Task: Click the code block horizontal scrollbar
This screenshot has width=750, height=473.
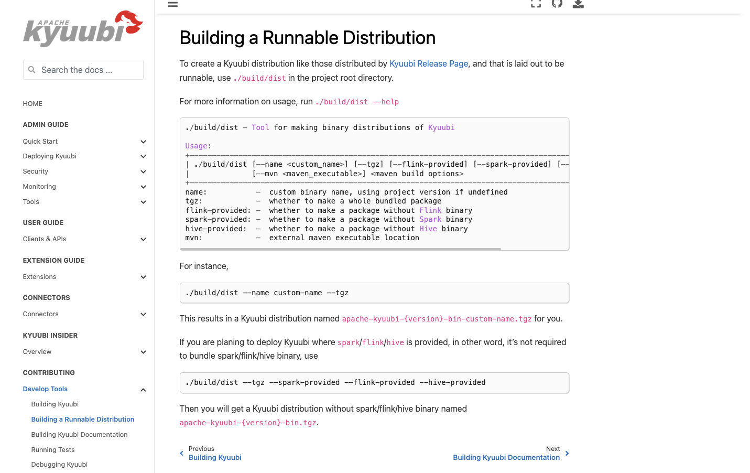Action: coord(341,248)
